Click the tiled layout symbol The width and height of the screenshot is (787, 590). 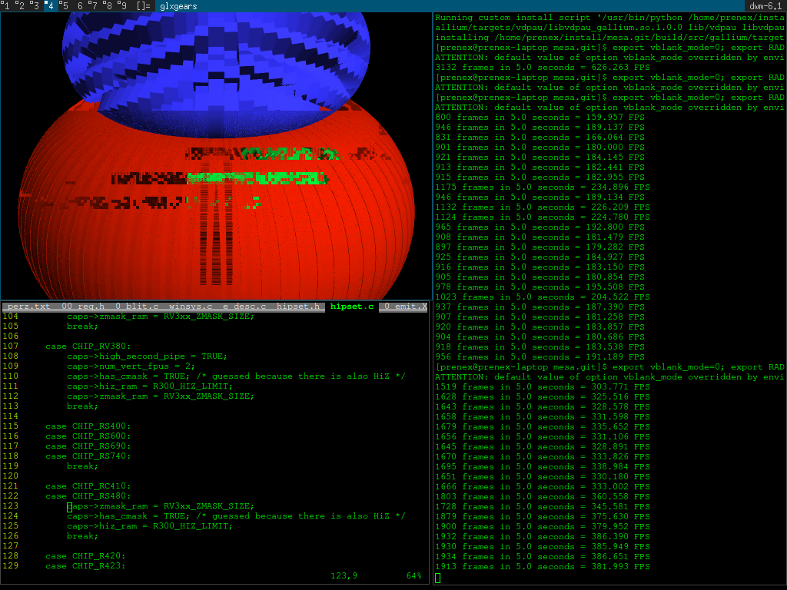(143, 6)
